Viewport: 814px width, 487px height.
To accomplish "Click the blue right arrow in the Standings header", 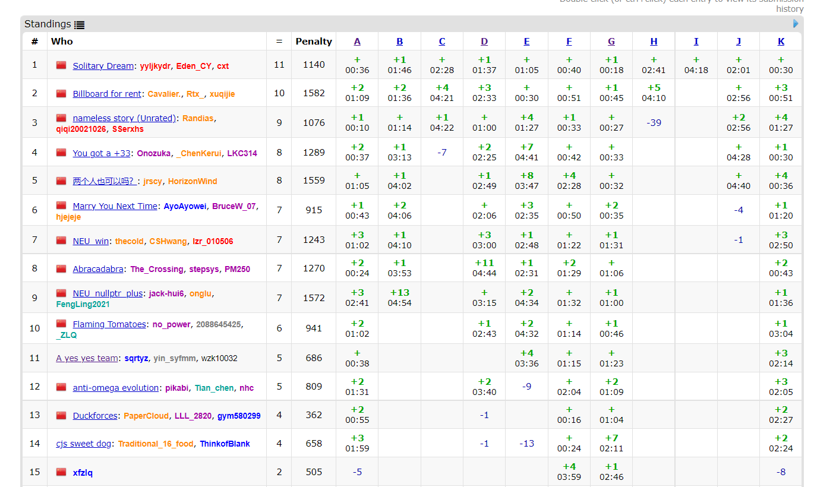I will [796, 24].
